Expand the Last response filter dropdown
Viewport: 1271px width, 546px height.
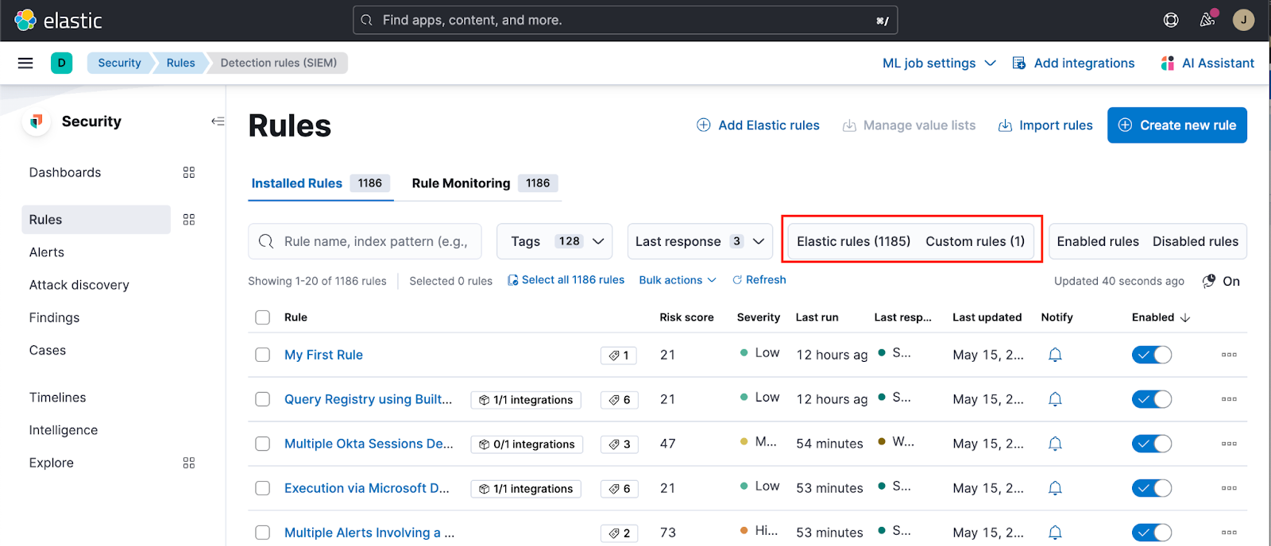tap(700, 241)
